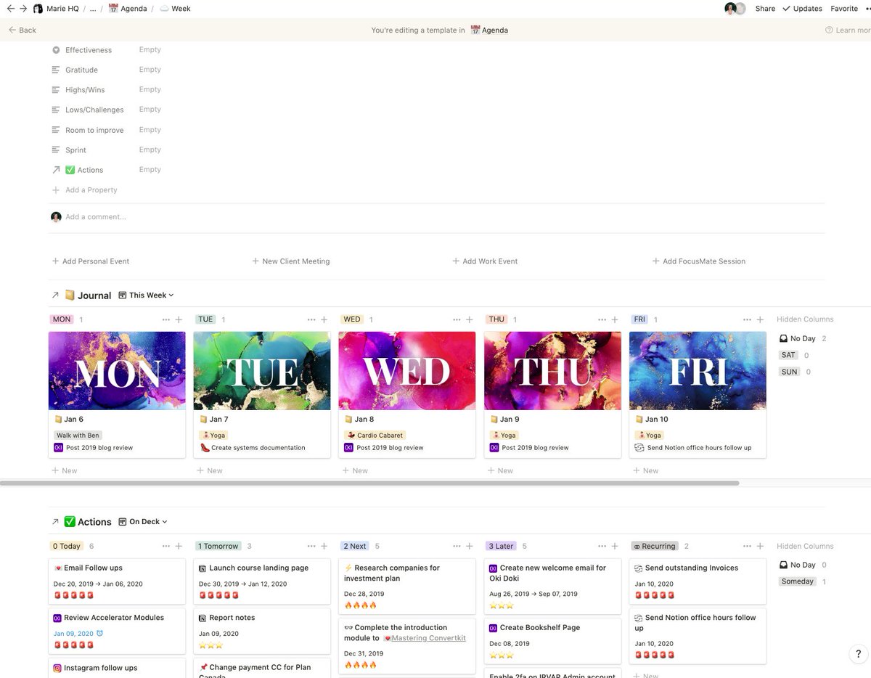Show the hidden SAT column

pyautogui.click(x=788, y=355)
